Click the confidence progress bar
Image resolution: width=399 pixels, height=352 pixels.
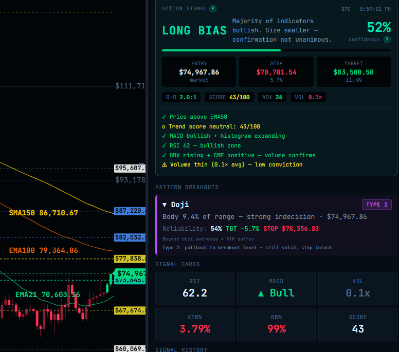[276, 50]
